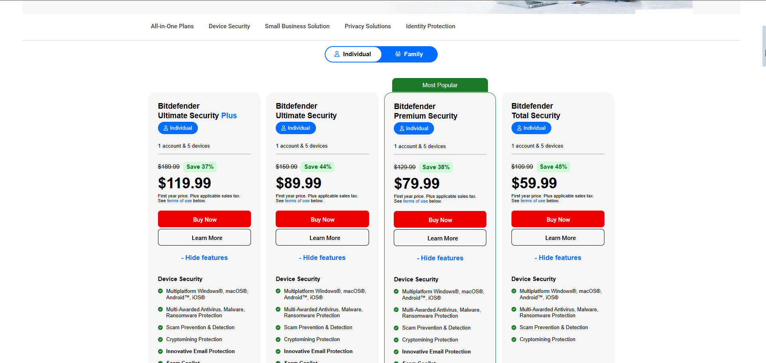Image resolution: width=766 pixels, height=363 pixels.
Task: Collapse features for Ultimate Security Plus
Action: click(204, 258)
